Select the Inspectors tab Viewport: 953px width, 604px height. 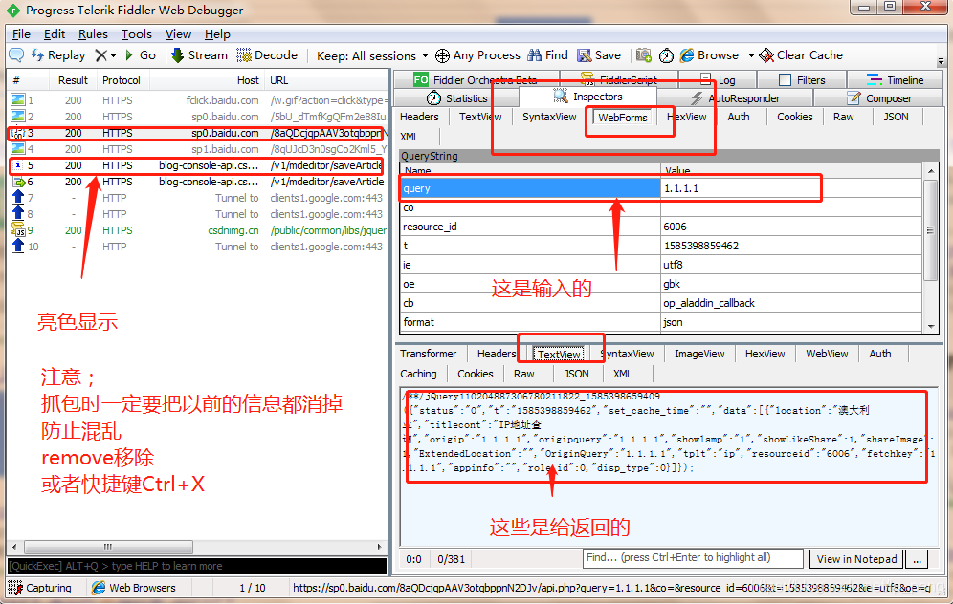click(x=587, y=97)
